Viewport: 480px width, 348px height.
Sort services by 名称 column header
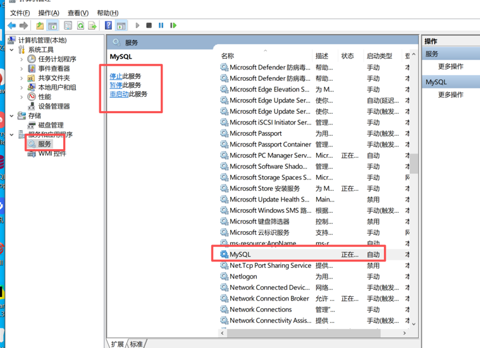tap(228, 56)
